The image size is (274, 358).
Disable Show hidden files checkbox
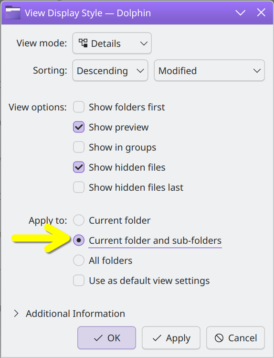tap(79, 167)
